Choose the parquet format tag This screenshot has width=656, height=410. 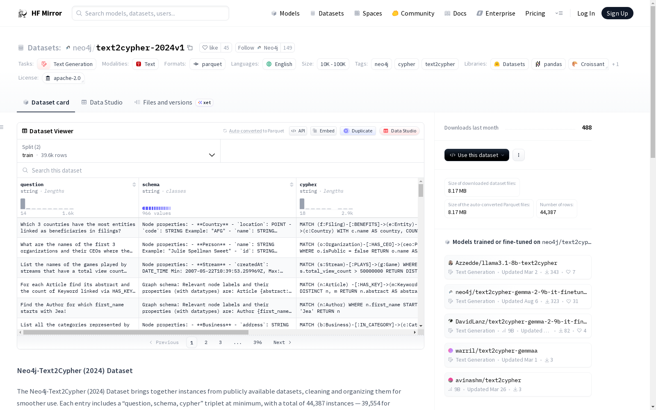click(207, 64)
